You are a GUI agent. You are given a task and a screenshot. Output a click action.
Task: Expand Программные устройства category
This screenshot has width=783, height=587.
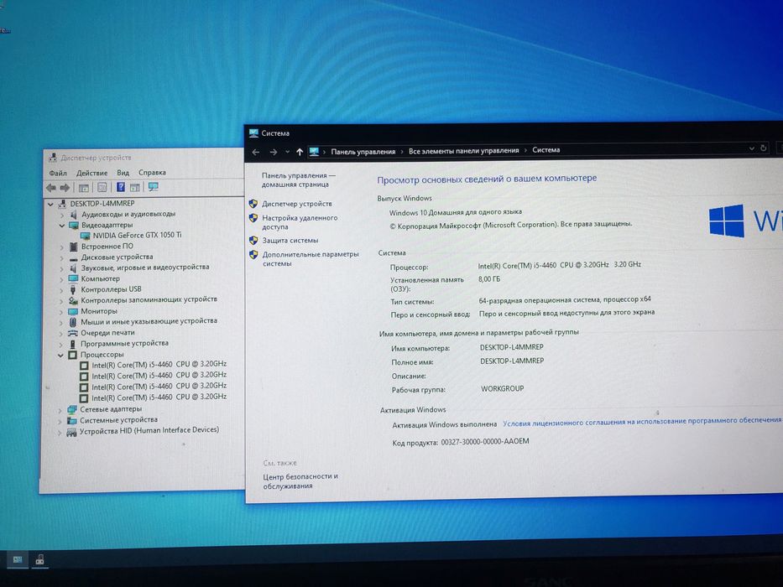click(61, 345)
